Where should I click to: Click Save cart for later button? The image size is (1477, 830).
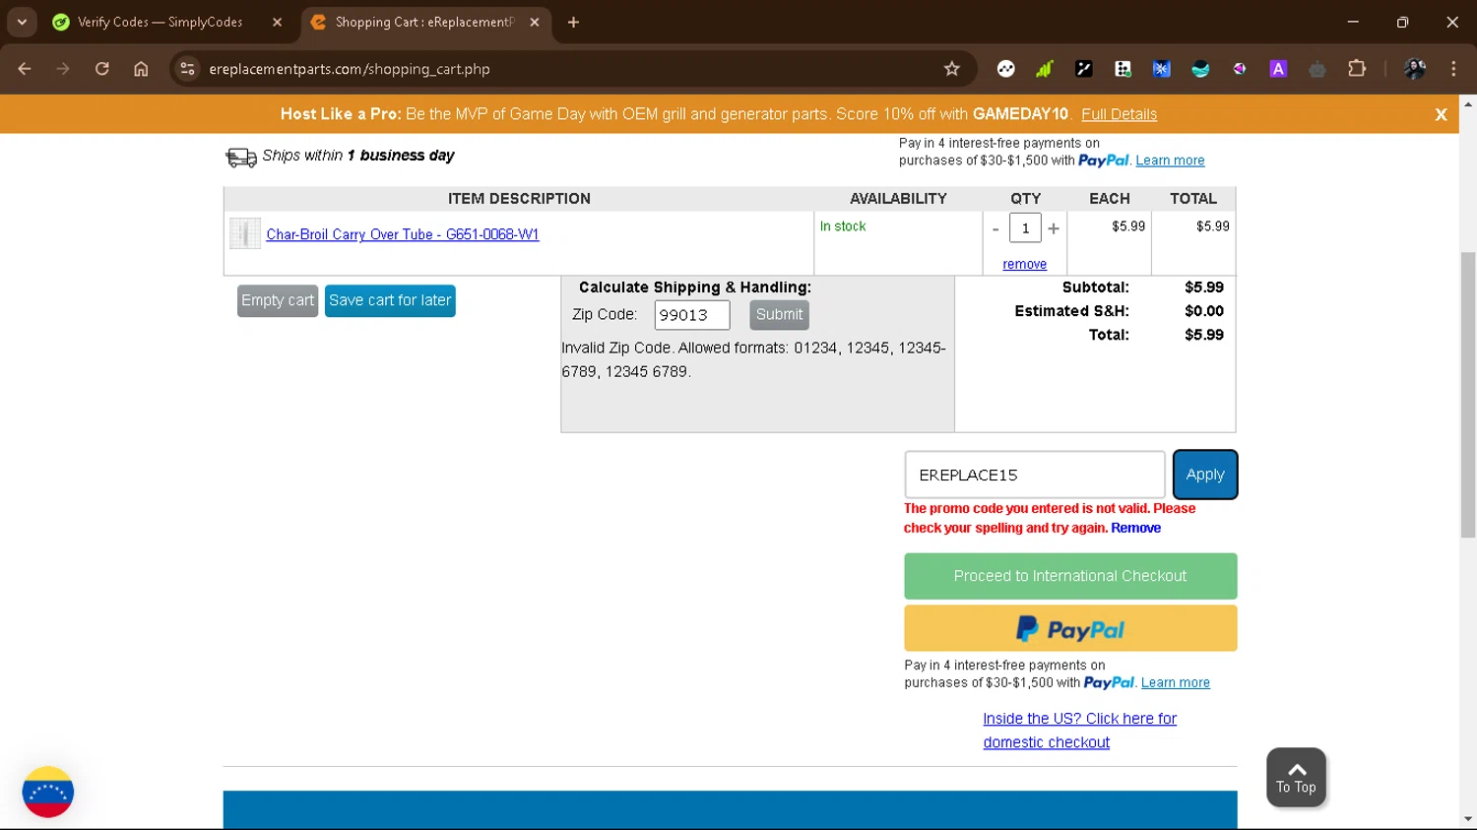pos(390,301)
